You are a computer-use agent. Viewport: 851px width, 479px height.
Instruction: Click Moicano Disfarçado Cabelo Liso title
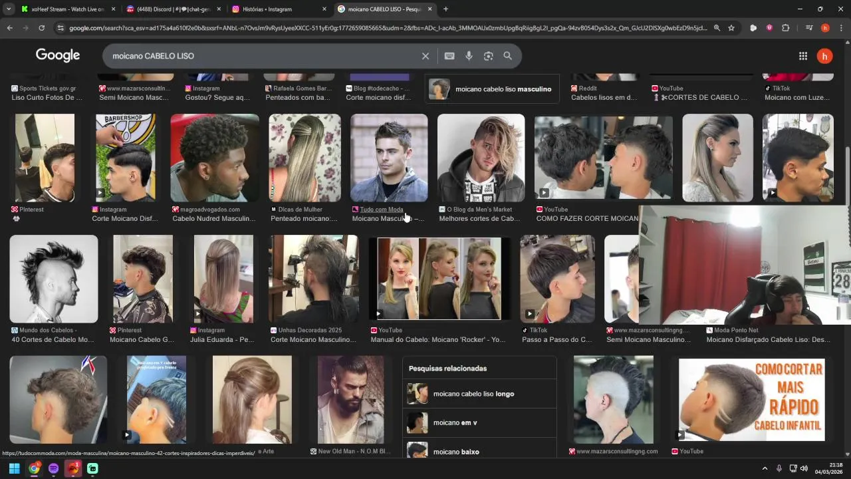point(768,340)
